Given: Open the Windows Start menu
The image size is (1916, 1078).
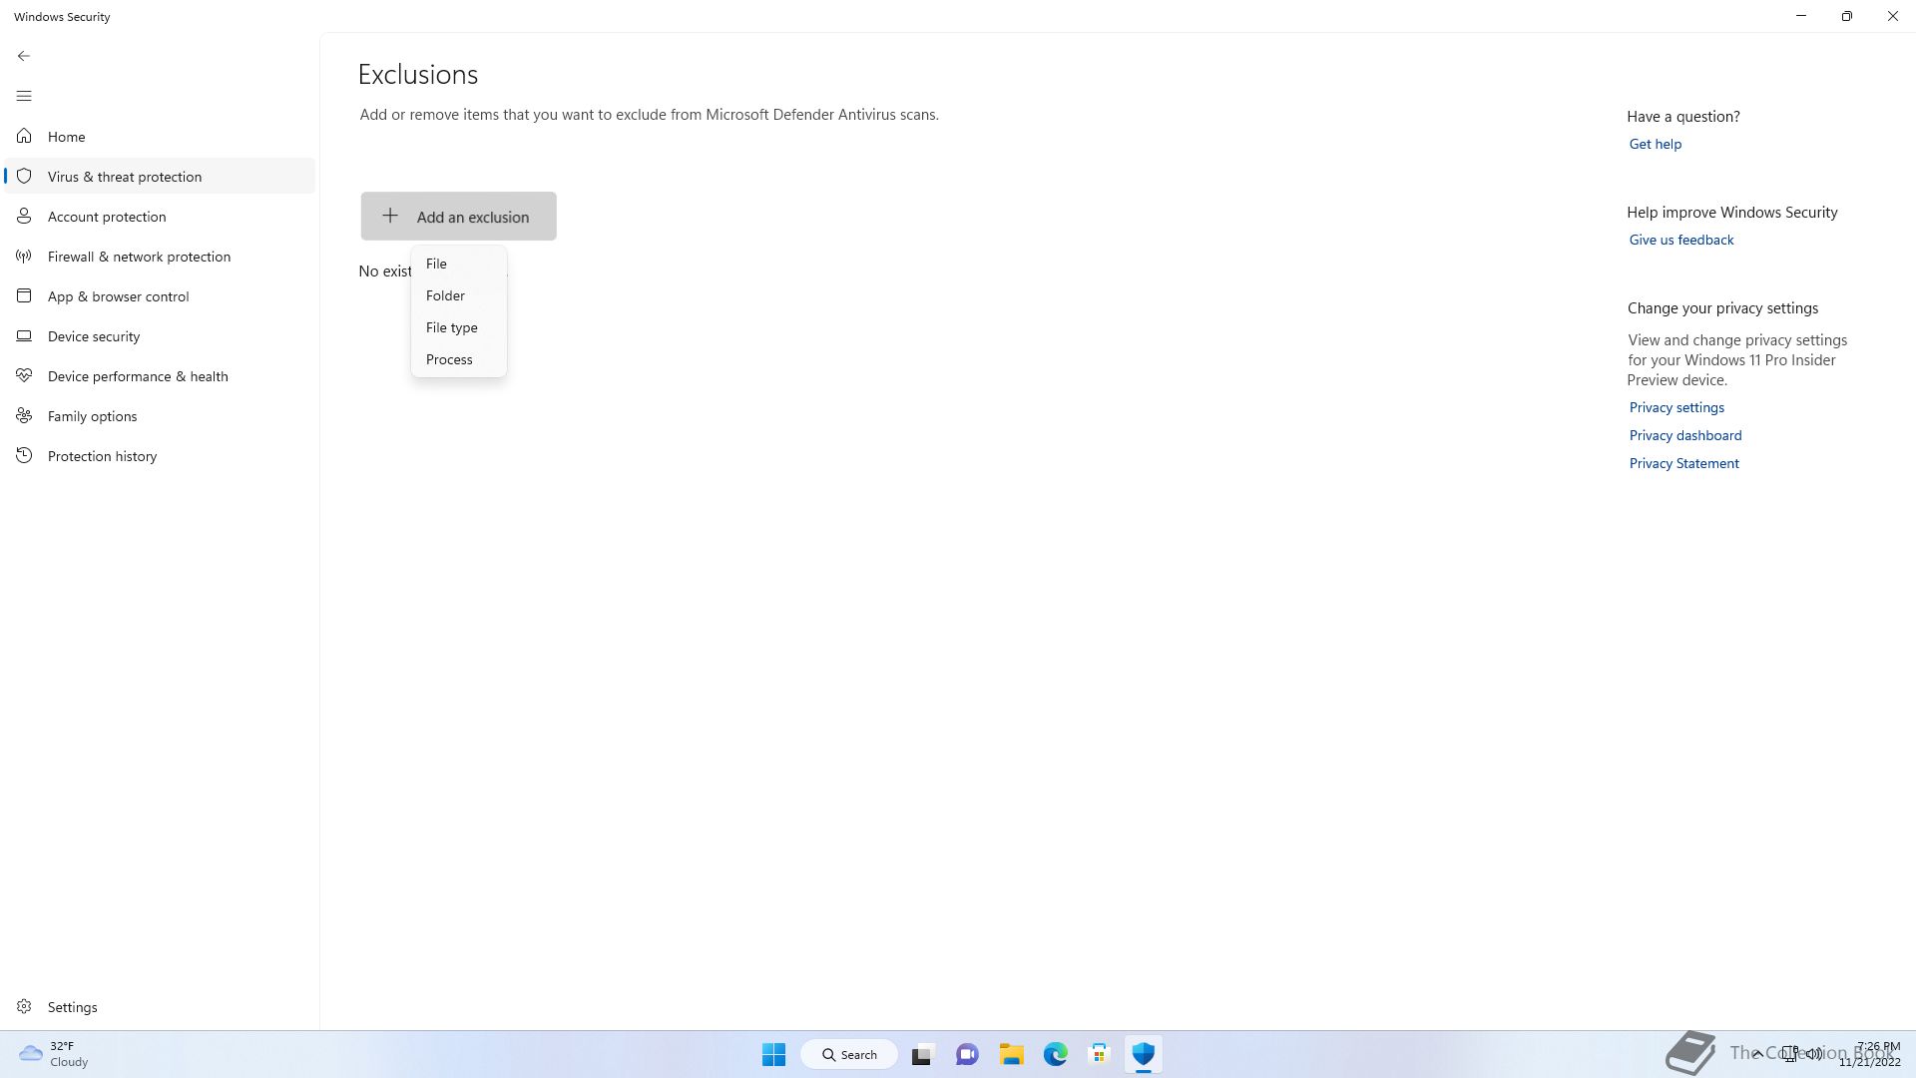Looking at the screenshot, I should (773, 1054).
